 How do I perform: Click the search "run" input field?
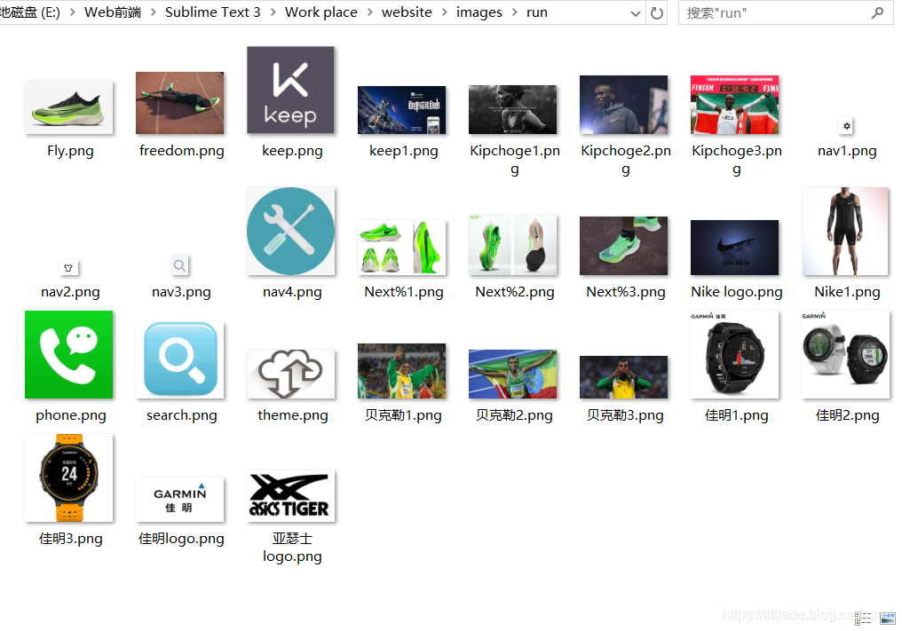(786, 12)
